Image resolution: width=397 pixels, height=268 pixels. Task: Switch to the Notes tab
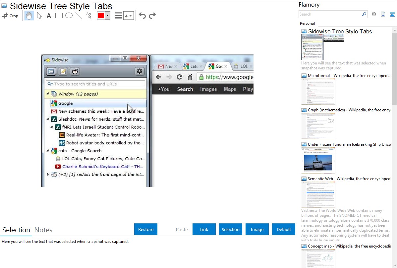pos(43,230)
